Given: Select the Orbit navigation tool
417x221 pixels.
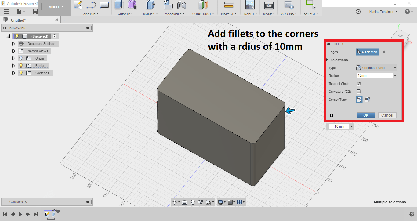Looking at the screenshot, I should coord(175,202).
